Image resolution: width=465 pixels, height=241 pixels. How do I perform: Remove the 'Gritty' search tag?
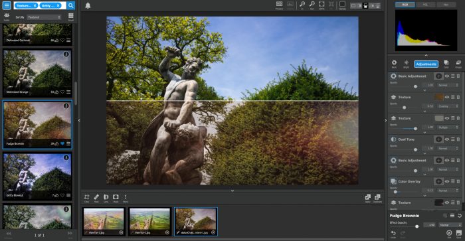(58, 5)
